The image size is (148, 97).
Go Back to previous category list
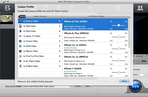22,16
